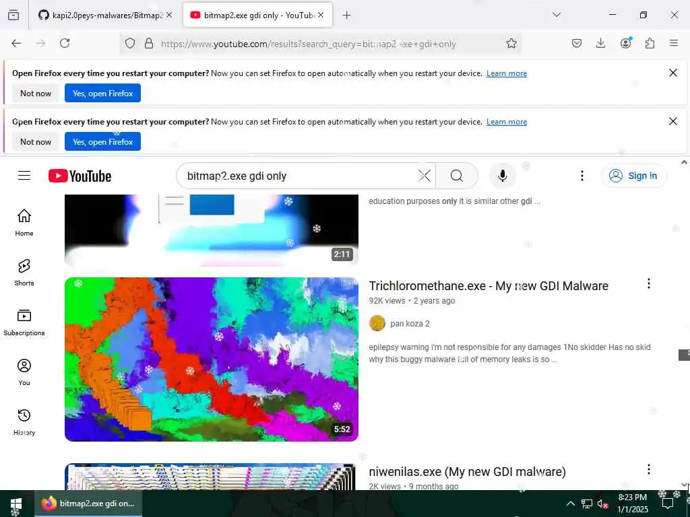This screenshot has width=690, height=517.
Task: Click Not now in the second Firefox notification
Action: tap(36, 141)
